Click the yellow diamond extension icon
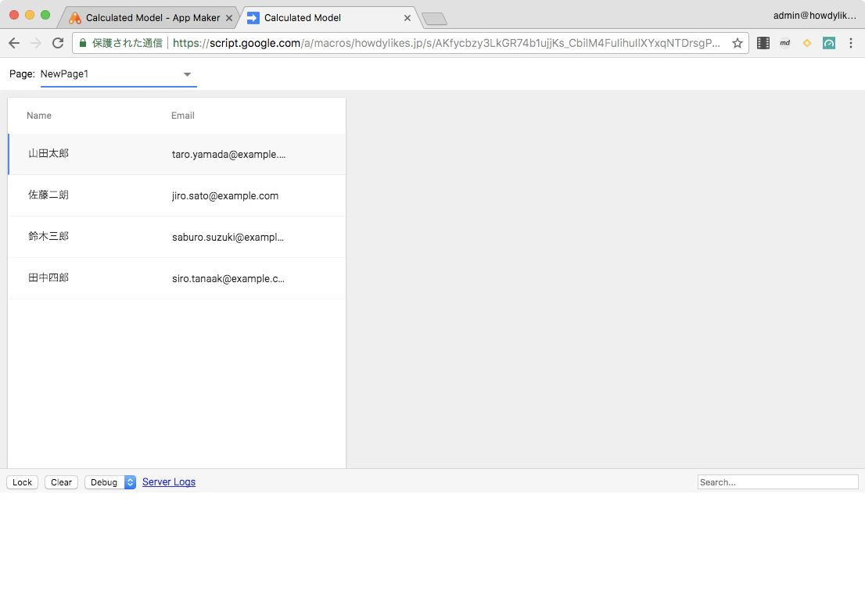The width and height of the screenshot is (865, 612). click(806, 43)
